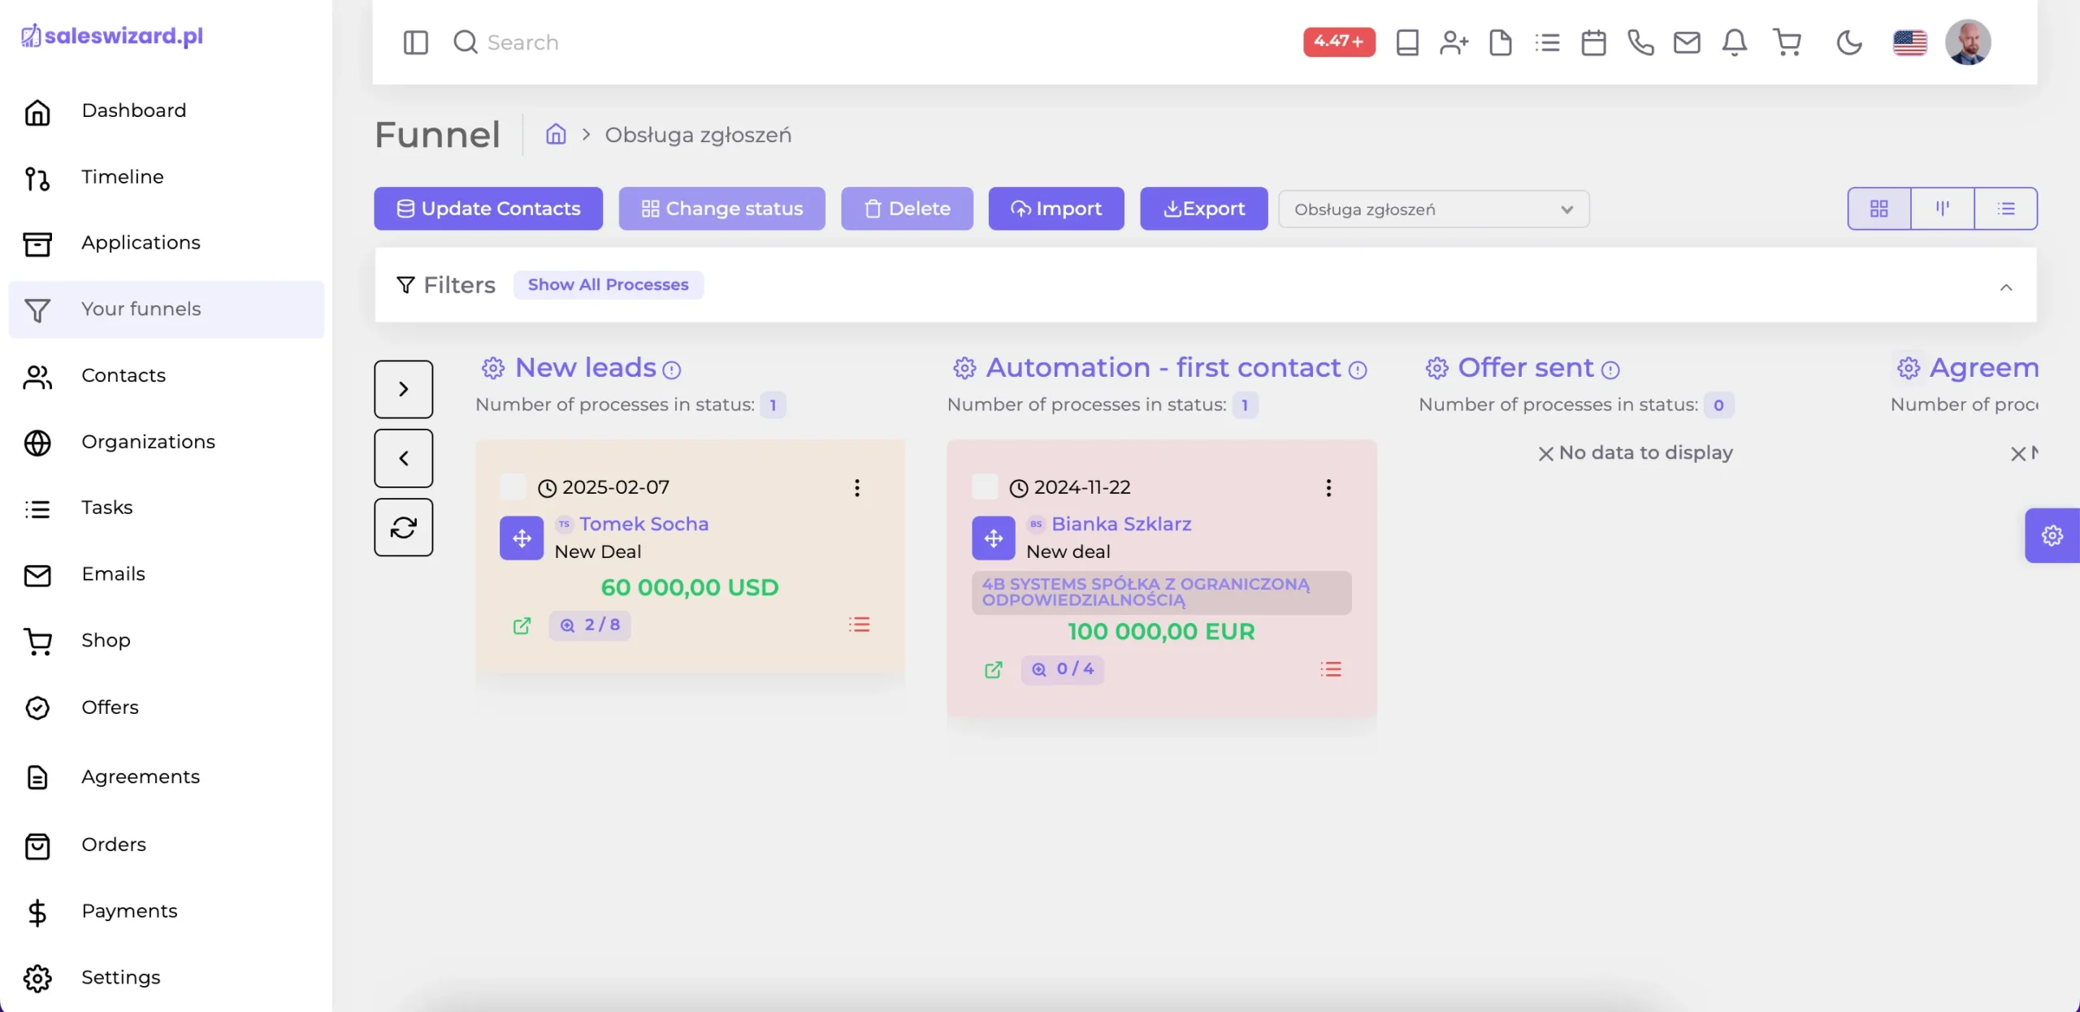Image resolution: width=2080 pixels, height=1012 pixels.
Task: Click the move handle on Tomek Socha card
Action: click(522, 538)
